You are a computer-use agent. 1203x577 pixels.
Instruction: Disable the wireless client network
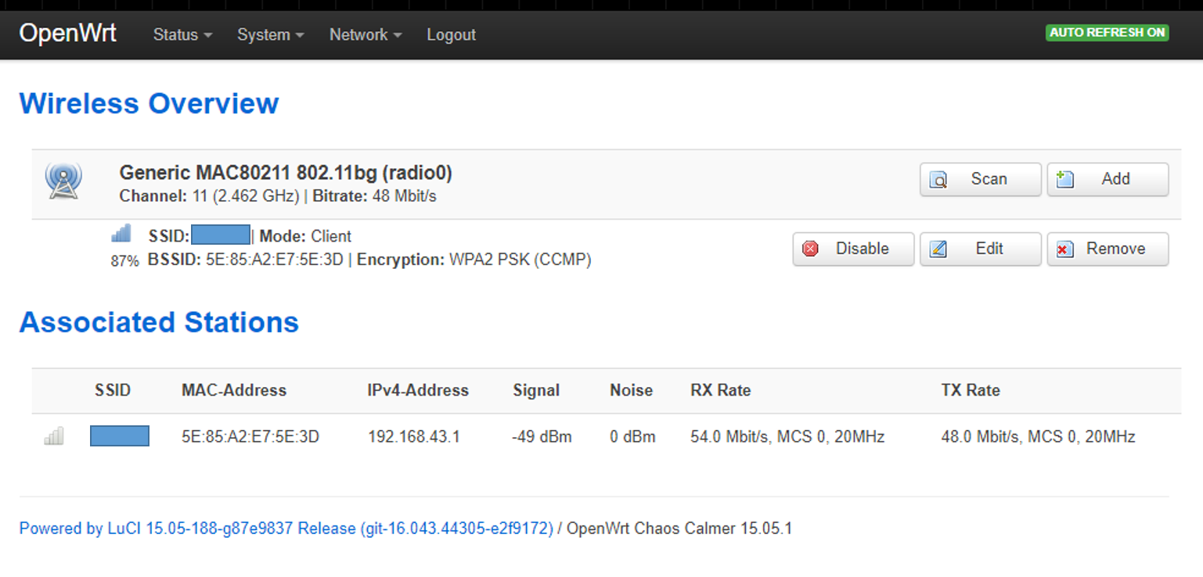click(852, 249)
